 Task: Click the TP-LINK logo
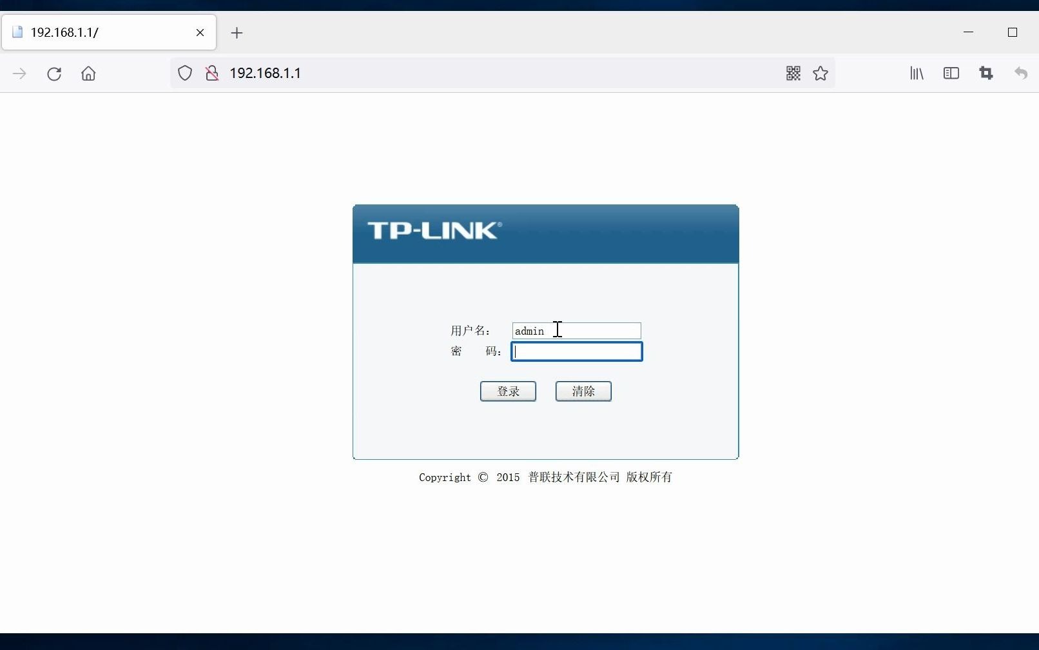(434, 231)
